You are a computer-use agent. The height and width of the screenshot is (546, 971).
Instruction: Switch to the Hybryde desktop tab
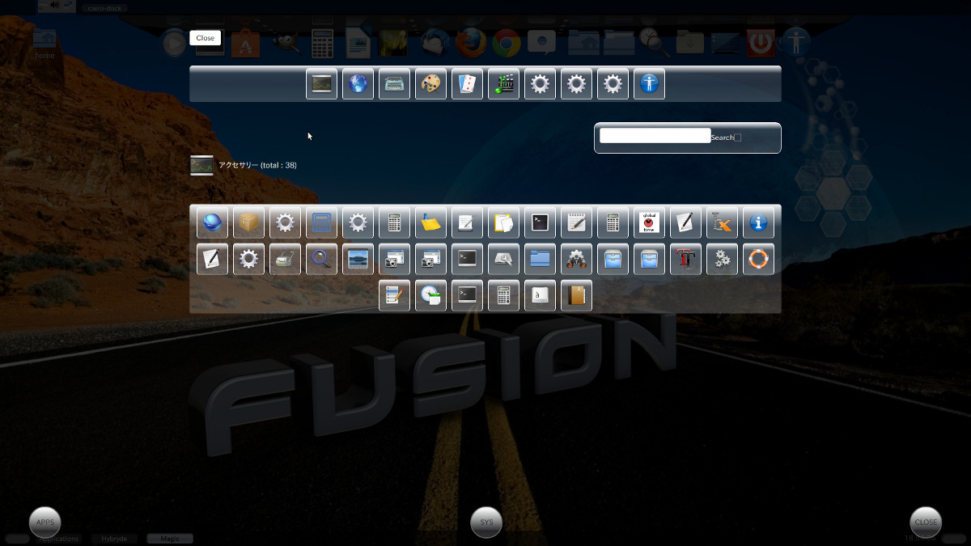click(114, 539)
